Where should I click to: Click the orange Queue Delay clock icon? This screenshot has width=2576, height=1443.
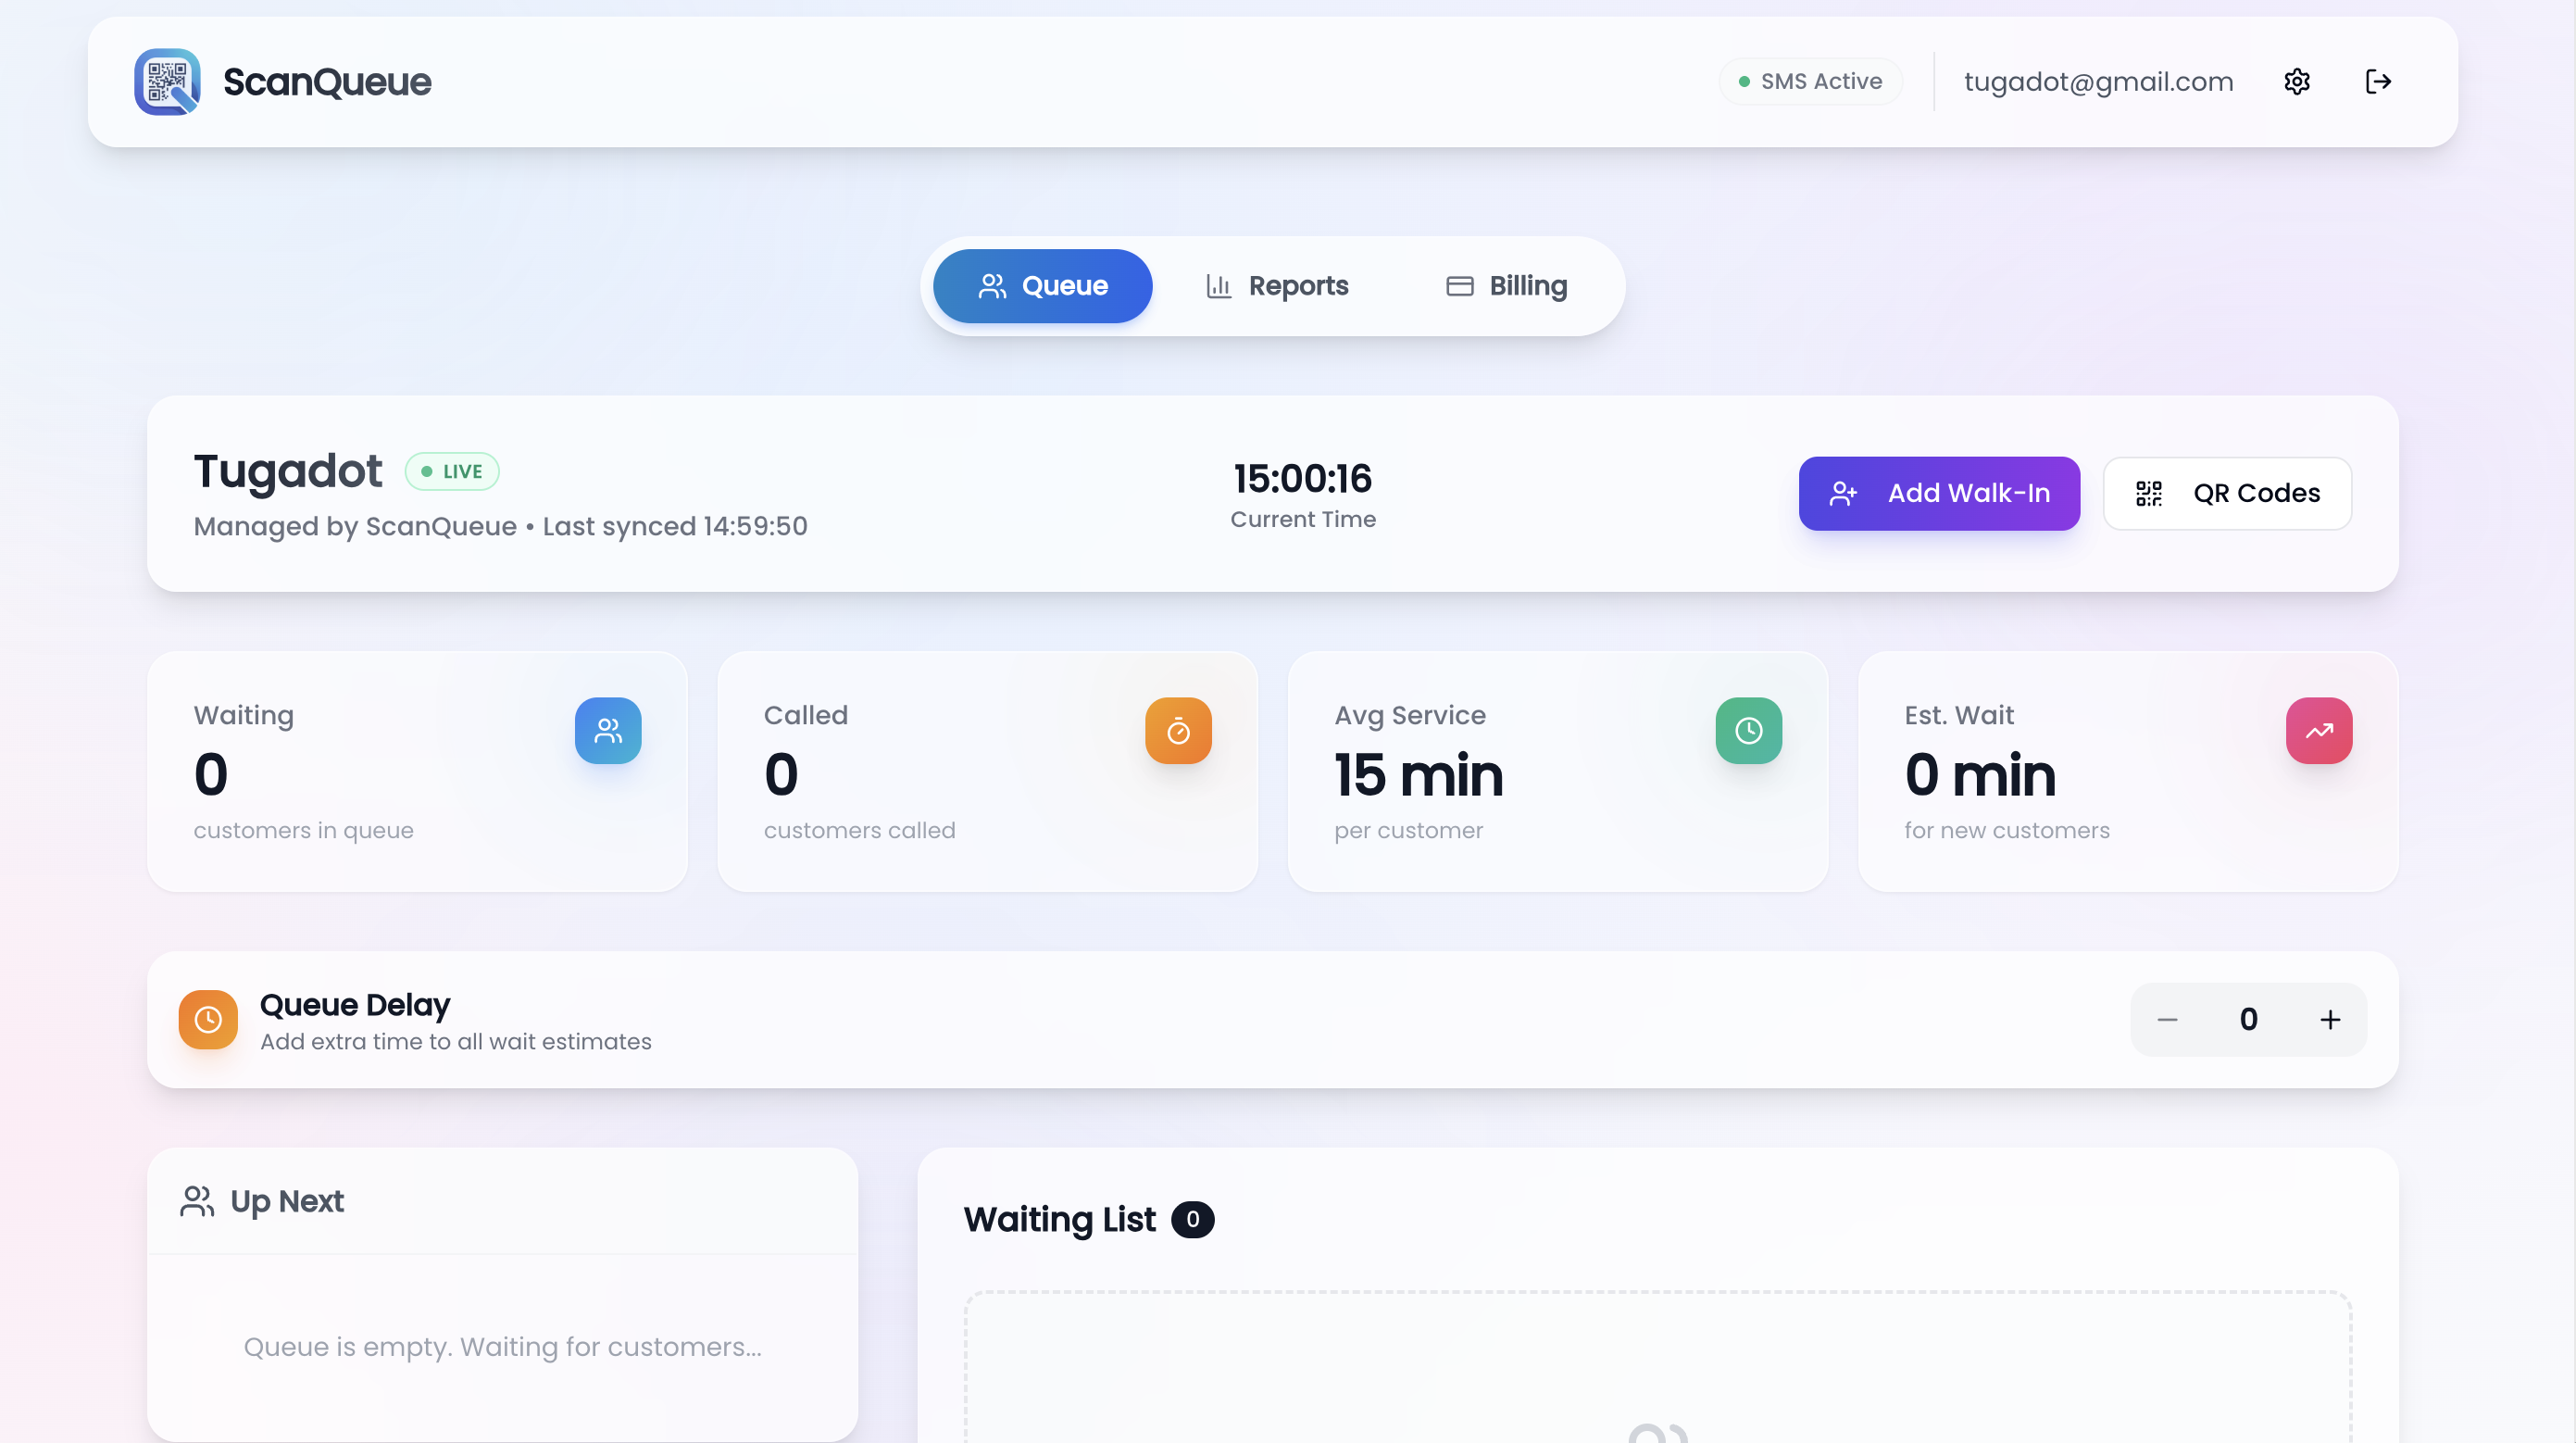208,1019
